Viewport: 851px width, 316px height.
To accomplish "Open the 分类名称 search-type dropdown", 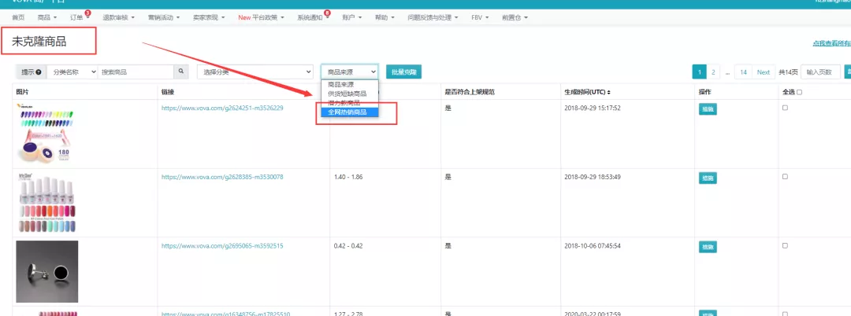I will (72, 72).
